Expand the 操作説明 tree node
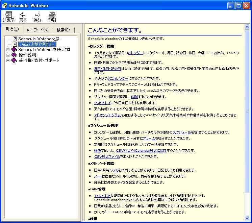The height and width of the screenshot is (223, 252). [x=8, y=55]
